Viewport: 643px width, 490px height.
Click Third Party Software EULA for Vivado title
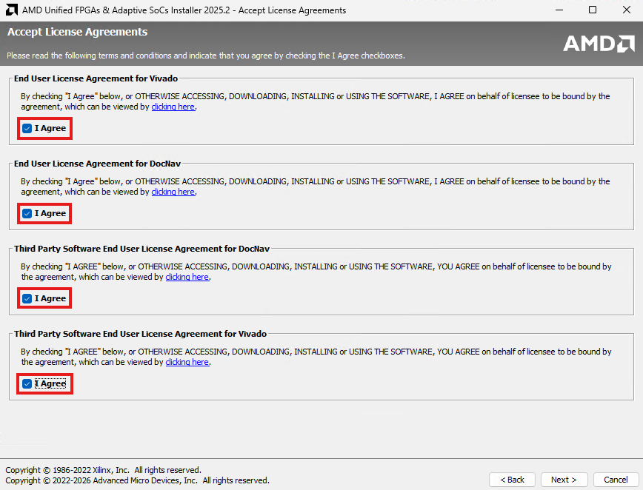(140, 334)
